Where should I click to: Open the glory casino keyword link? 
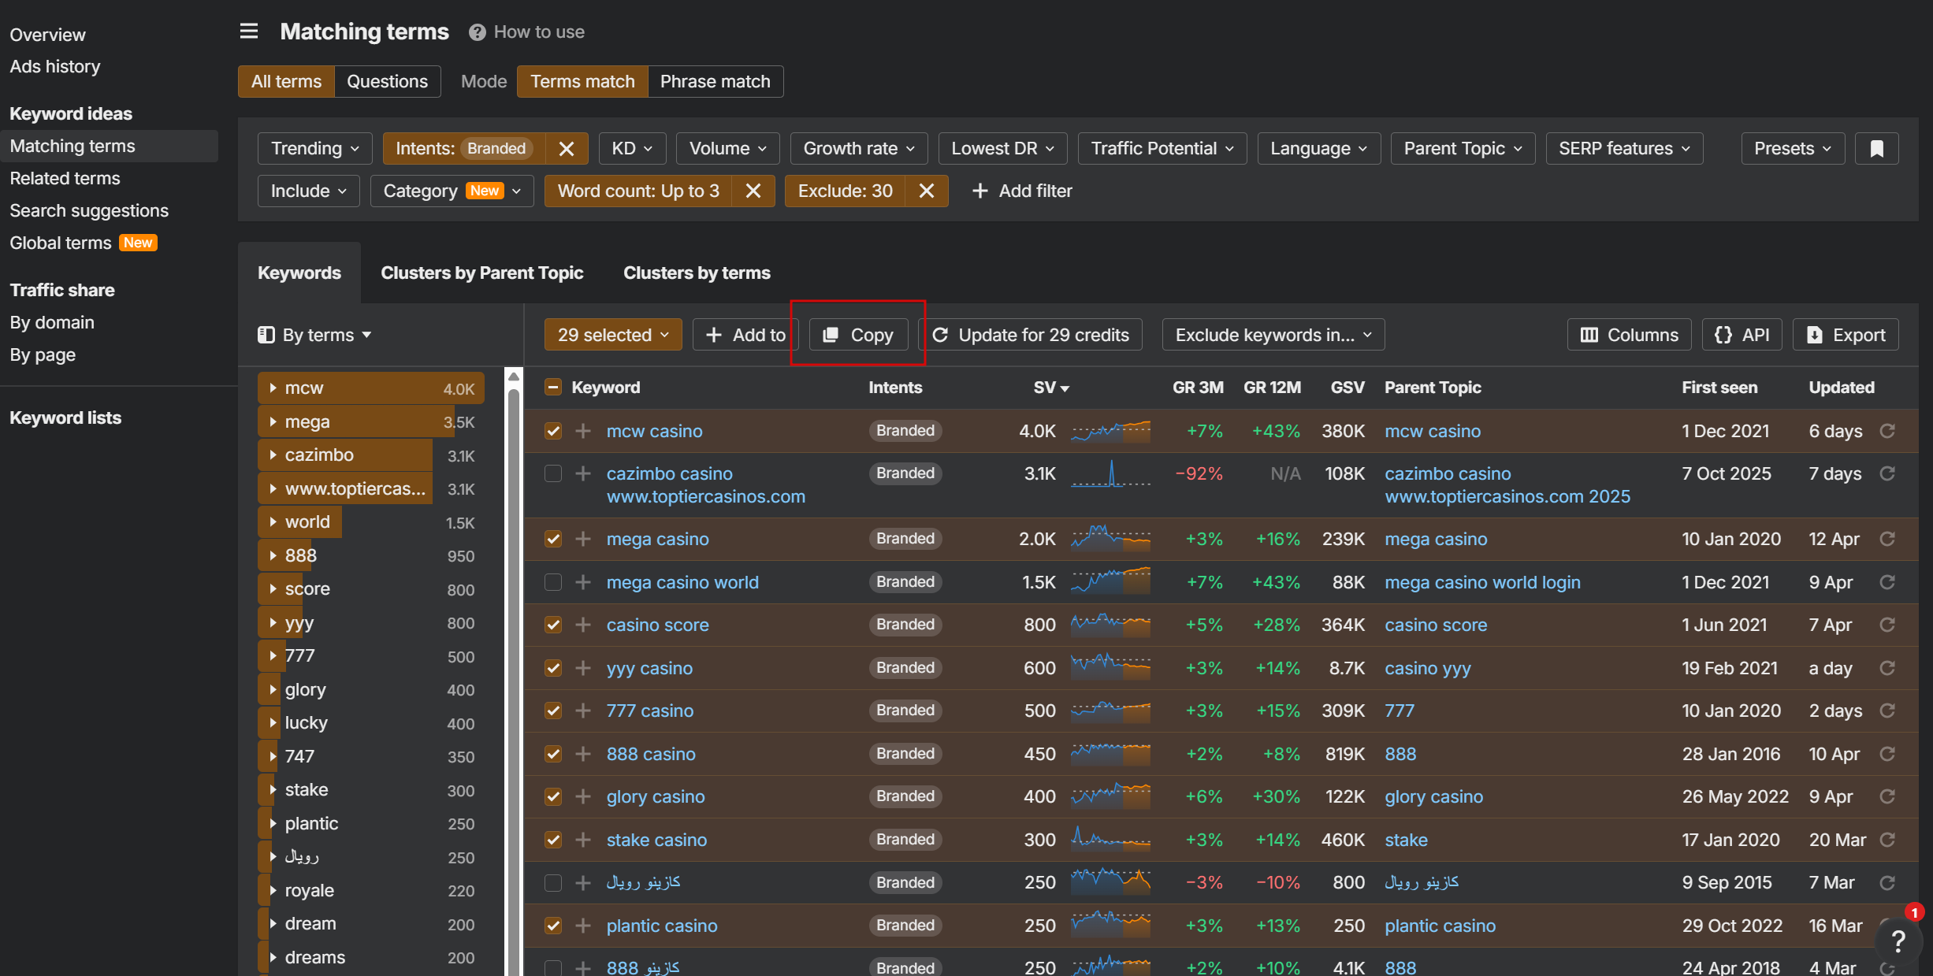[x=655, y=796]
